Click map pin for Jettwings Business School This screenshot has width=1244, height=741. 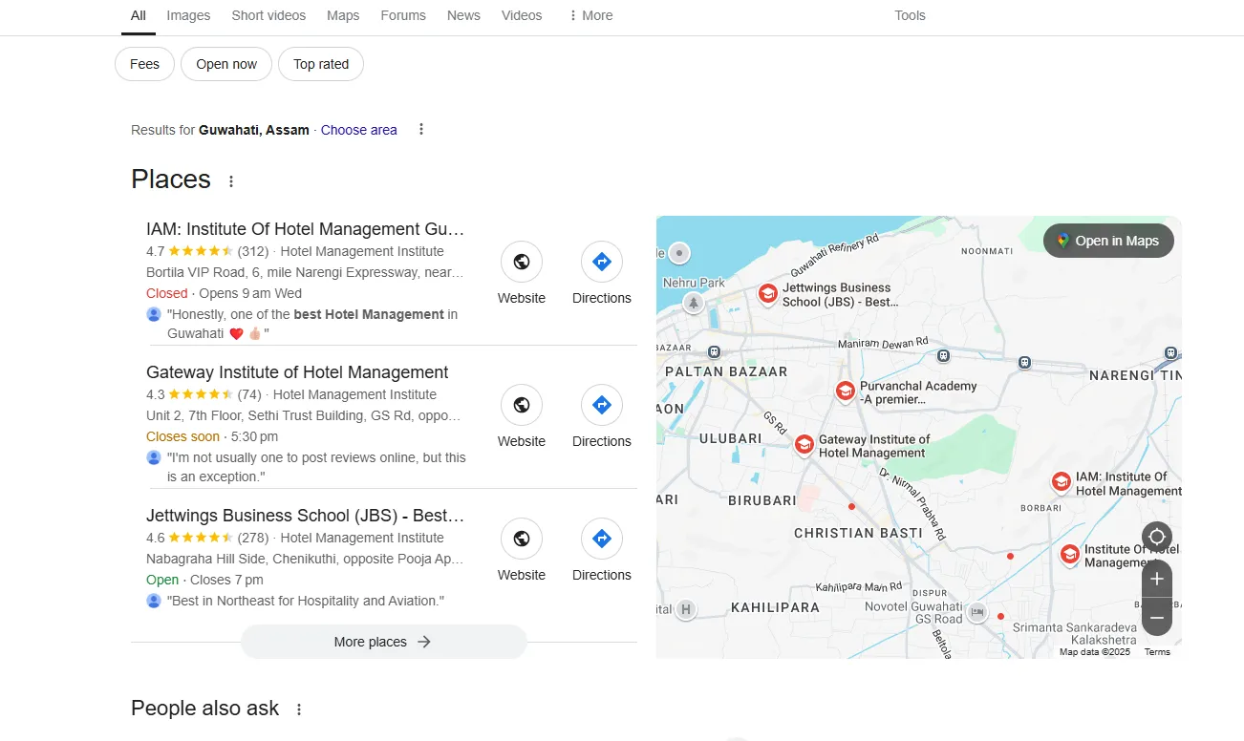point(767,293)
